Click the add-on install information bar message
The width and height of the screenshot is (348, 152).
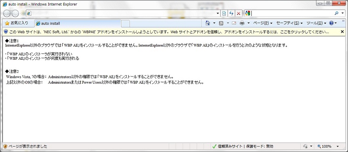(x=169, y=32)
